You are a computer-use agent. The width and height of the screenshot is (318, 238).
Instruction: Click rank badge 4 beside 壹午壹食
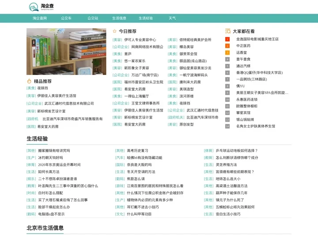[227, 59]
